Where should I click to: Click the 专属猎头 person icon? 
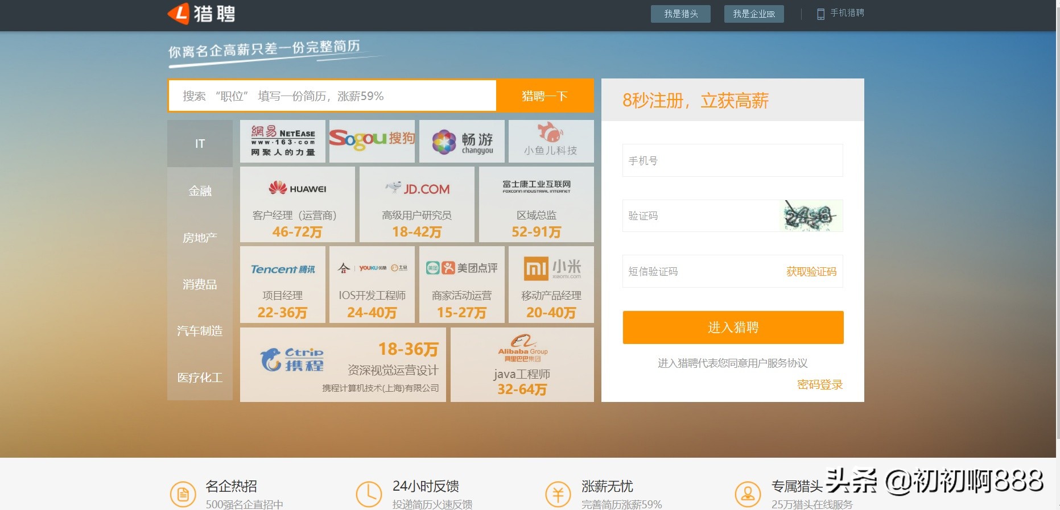tap(748, 495)
